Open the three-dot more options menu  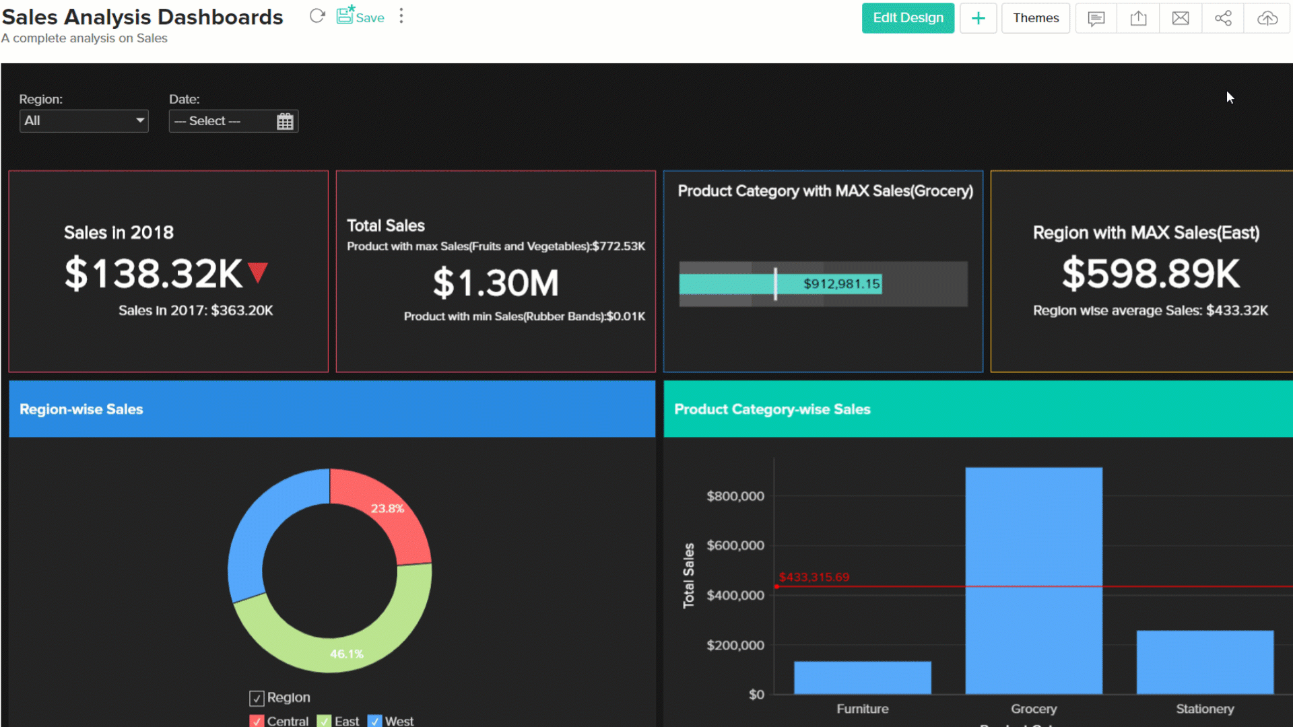coord(401,16)
